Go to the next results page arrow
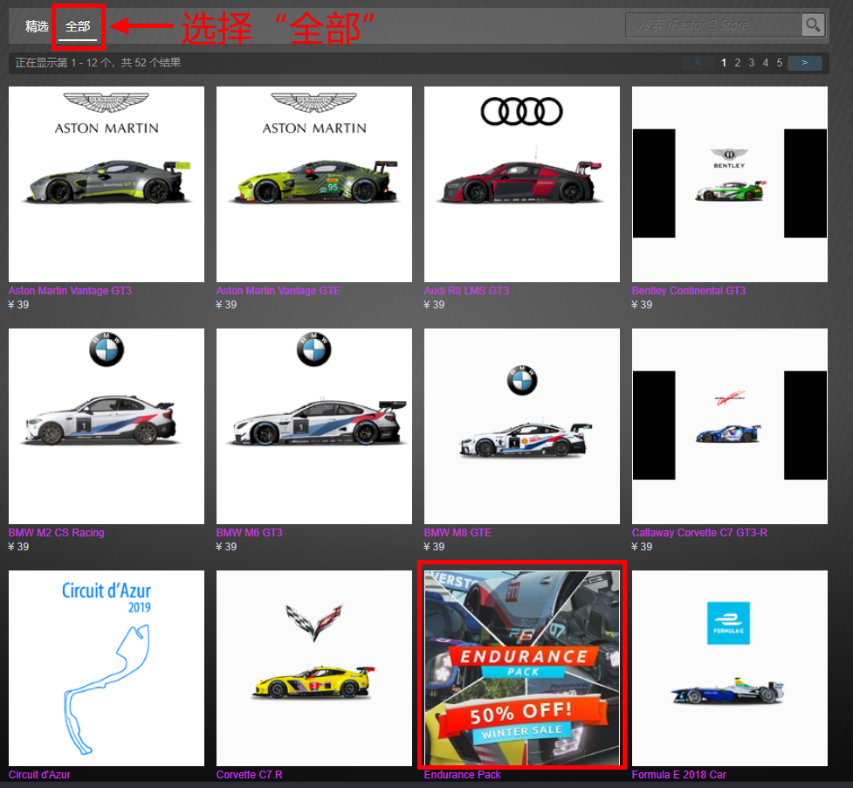853x788 pixels. pos(805,63)
